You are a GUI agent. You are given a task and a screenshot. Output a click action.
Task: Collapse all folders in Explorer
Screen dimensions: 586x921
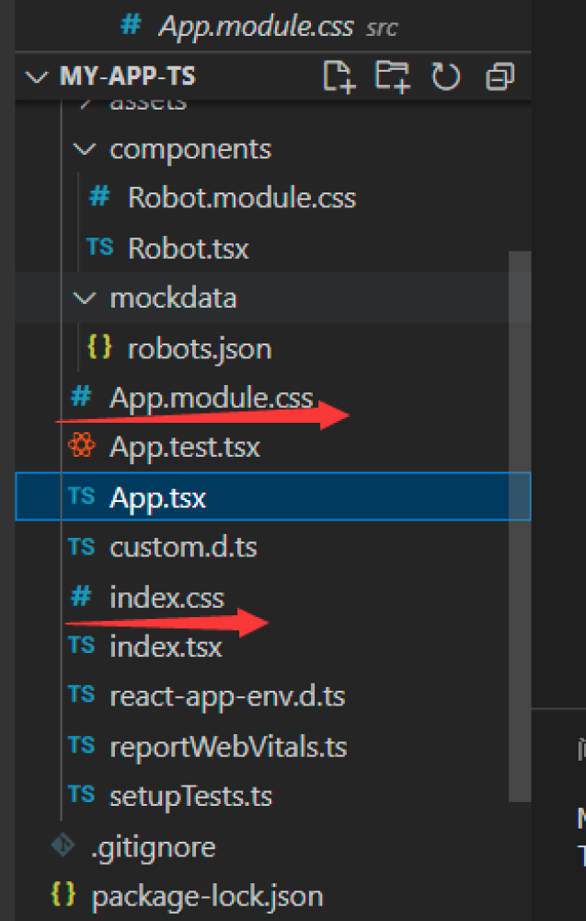[500, 76]
